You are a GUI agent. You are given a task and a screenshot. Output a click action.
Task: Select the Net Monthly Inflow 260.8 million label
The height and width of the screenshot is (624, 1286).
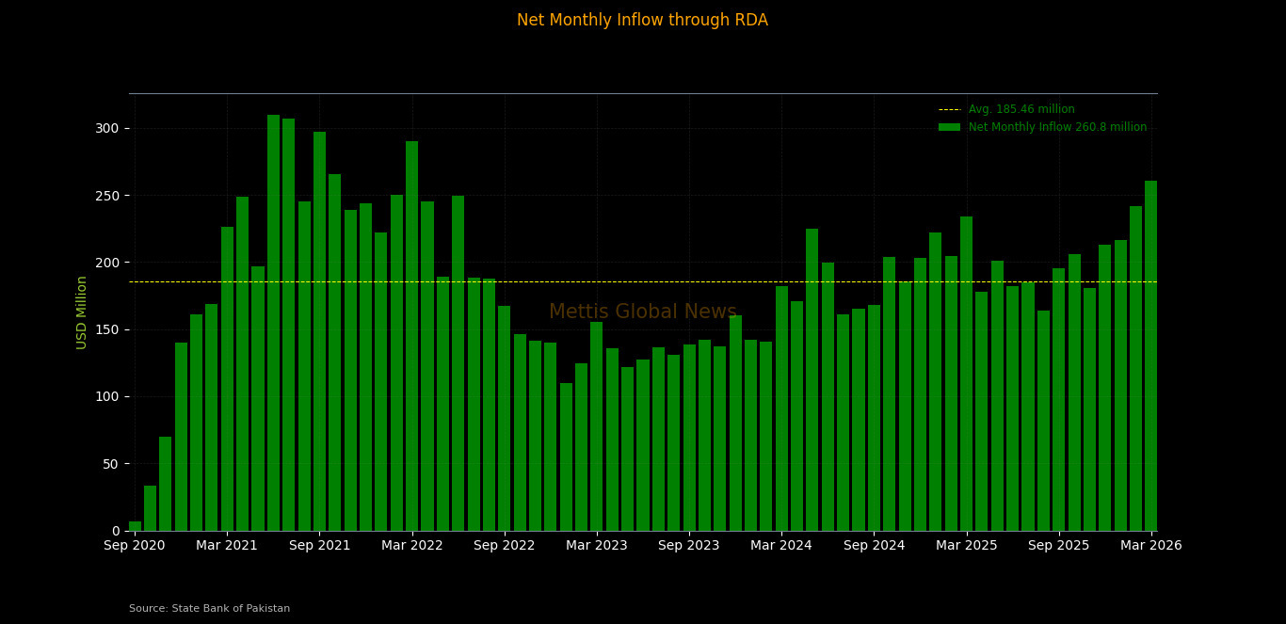click(x=1057, y=127)
